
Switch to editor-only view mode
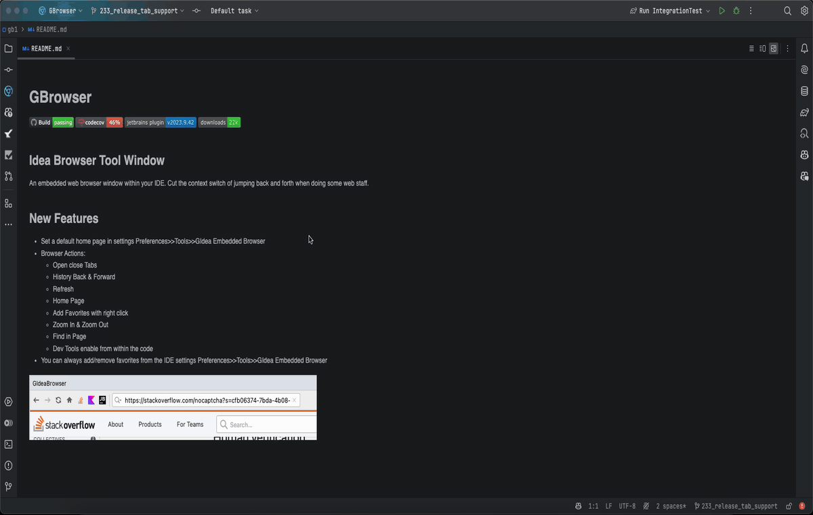tap(751, 49)
